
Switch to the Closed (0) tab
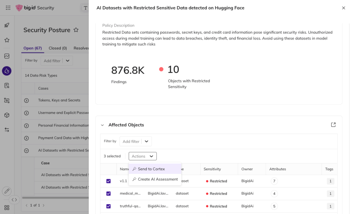[58, 48]
